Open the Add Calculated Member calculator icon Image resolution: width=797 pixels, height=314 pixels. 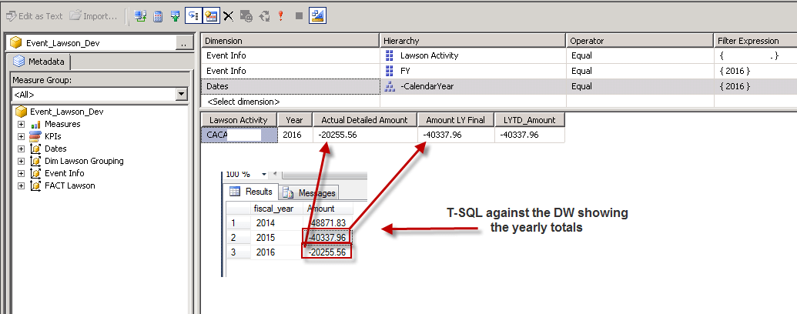pyautogui.click(x=157, y=15)
